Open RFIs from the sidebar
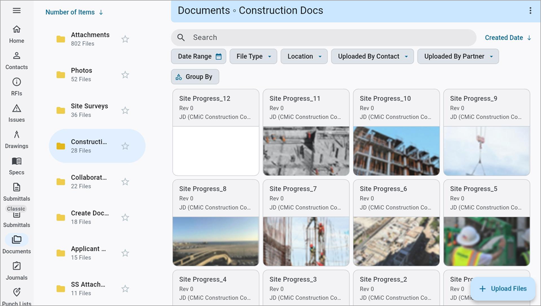The image size is (541, 306). (x=16, y=87)
